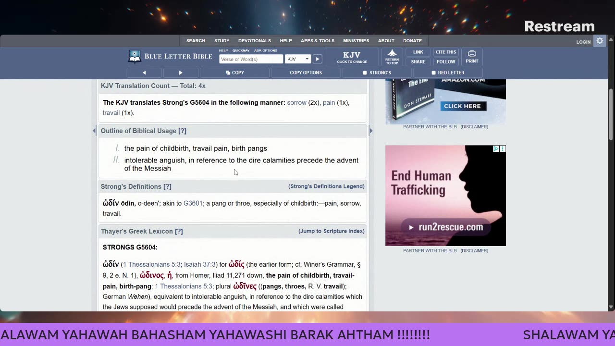
Task: Open the Search menu
Action: (196, 41)
